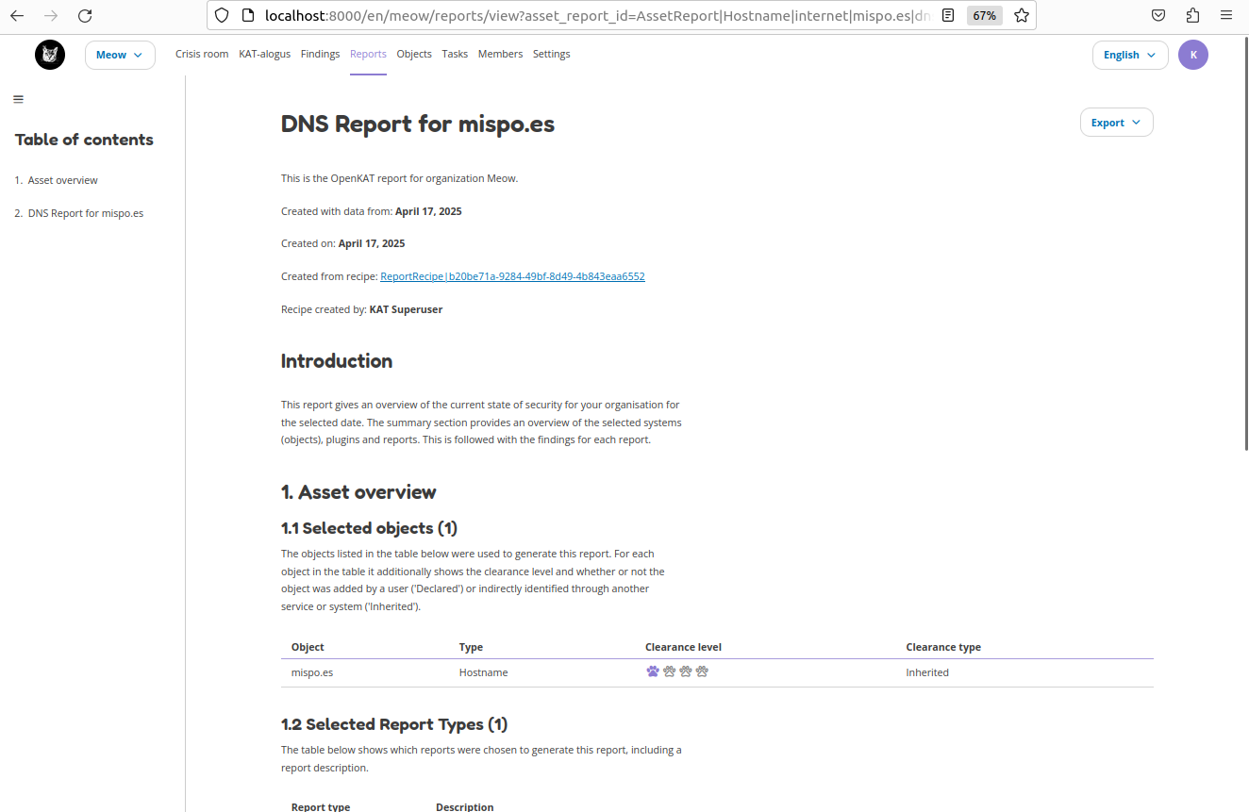1249x812 pixels.
Task: Open Findings page
Action: point(320,54)
